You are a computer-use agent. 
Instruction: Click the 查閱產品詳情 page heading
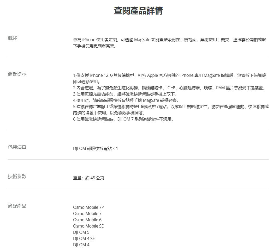(x=138, y=11)
